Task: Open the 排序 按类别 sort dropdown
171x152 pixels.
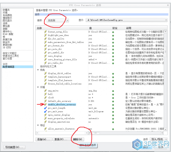Action: tap(58, 21)
